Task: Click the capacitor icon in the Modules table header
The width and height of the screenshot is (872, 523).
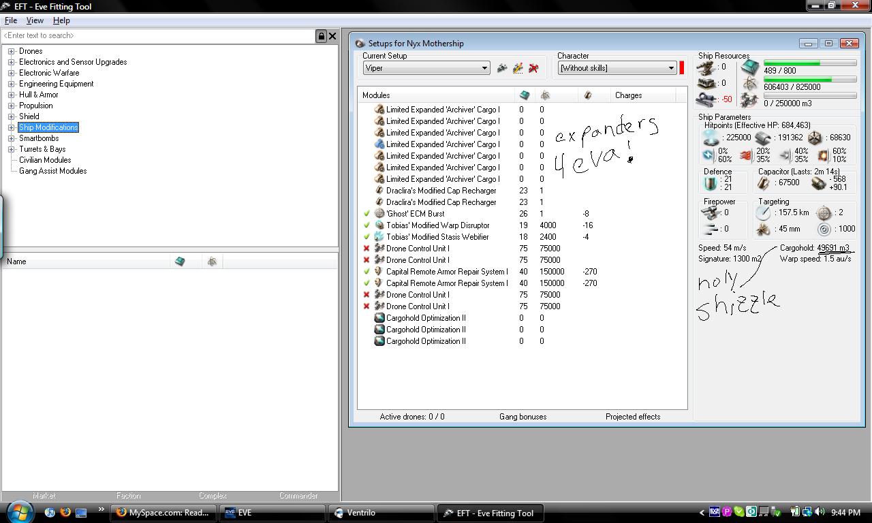Action: tap(588, 95)
